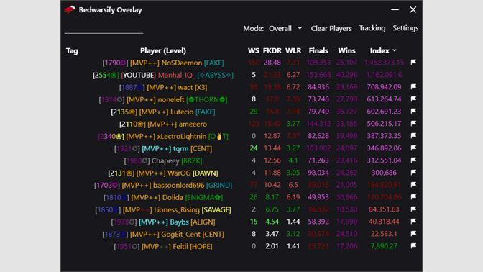483x272 pixels.
Task: Click the Index column sort arrow
Action: pos(395,50)
